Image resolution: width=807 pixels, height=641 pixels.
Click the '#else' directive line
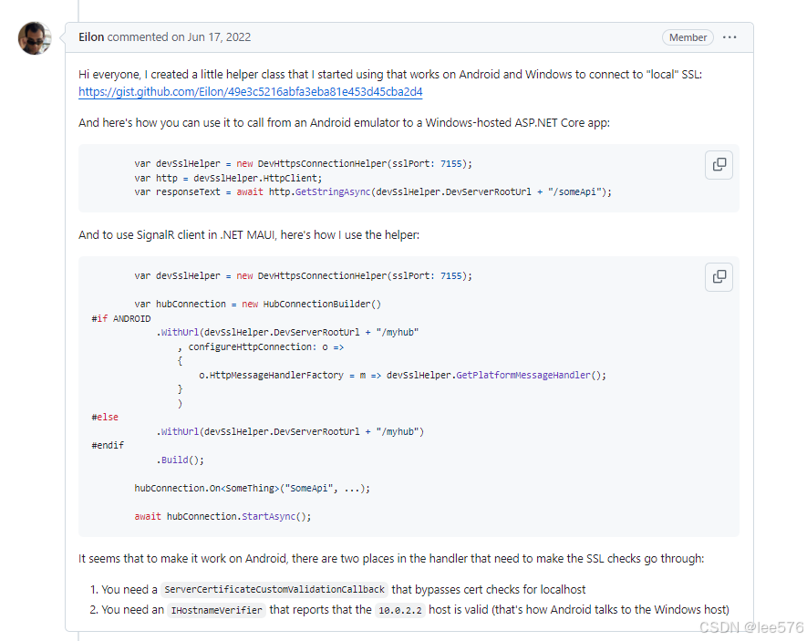coord(105,418)
